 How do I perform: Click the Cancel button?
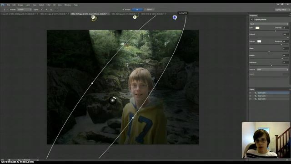point(149,10)
